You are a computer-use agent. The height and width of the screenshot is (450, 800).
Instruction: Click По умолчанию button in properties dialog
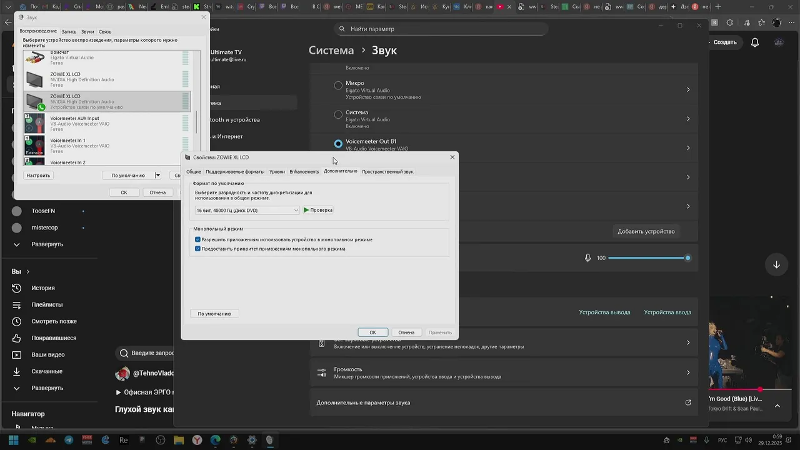point(214,314)
